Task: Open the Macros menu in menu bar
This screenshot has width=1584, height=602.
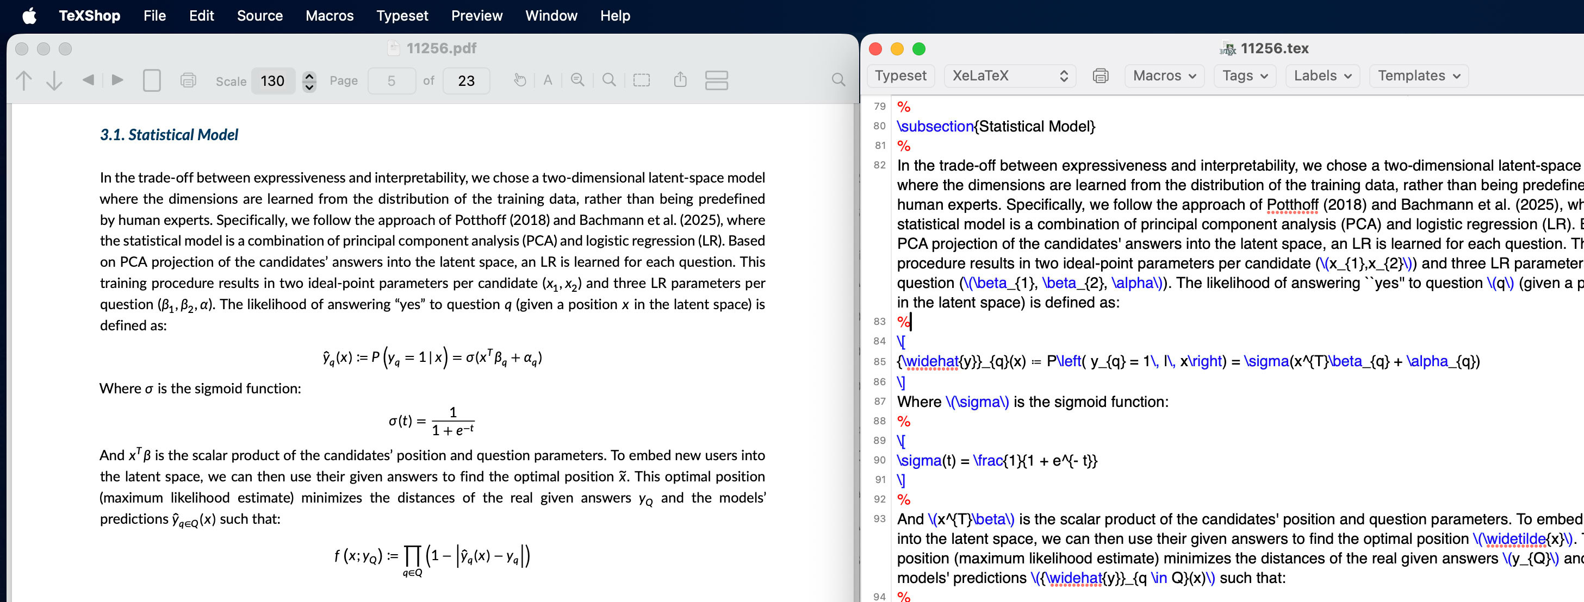Action: 330,15
